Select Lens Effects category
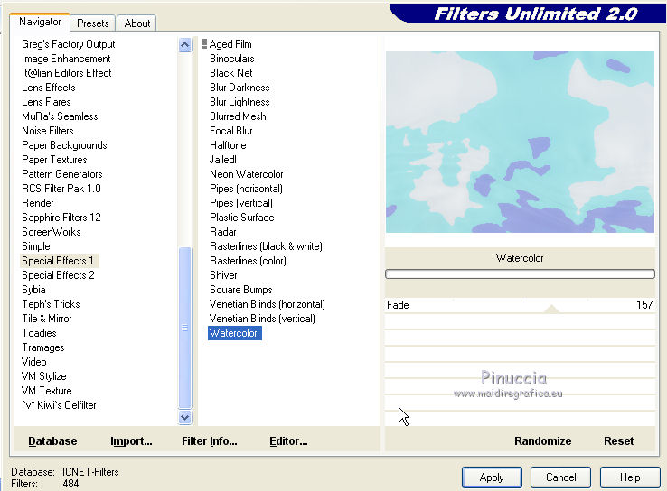 [x=49, y=88]
